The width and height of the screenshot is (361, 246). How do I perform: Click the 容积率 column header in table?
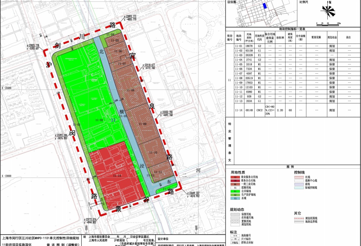pos(280,37)
